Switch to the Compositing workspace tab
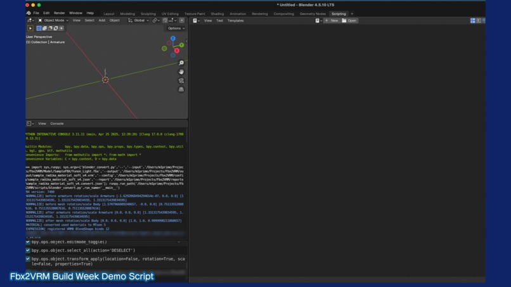The width and height of the screenshot is (511, 287). coord(284,14)
